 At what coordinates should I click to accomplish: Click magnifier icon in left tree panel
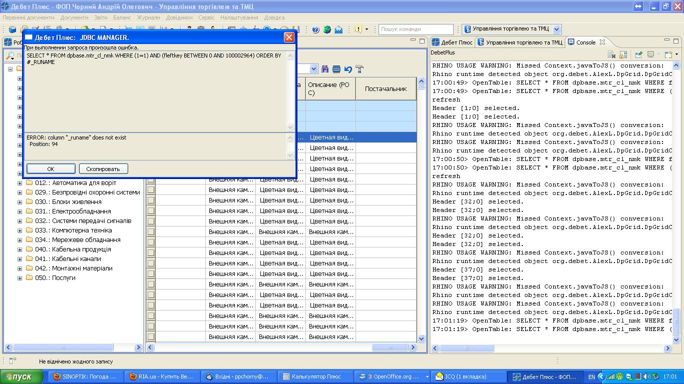(10, 55)
